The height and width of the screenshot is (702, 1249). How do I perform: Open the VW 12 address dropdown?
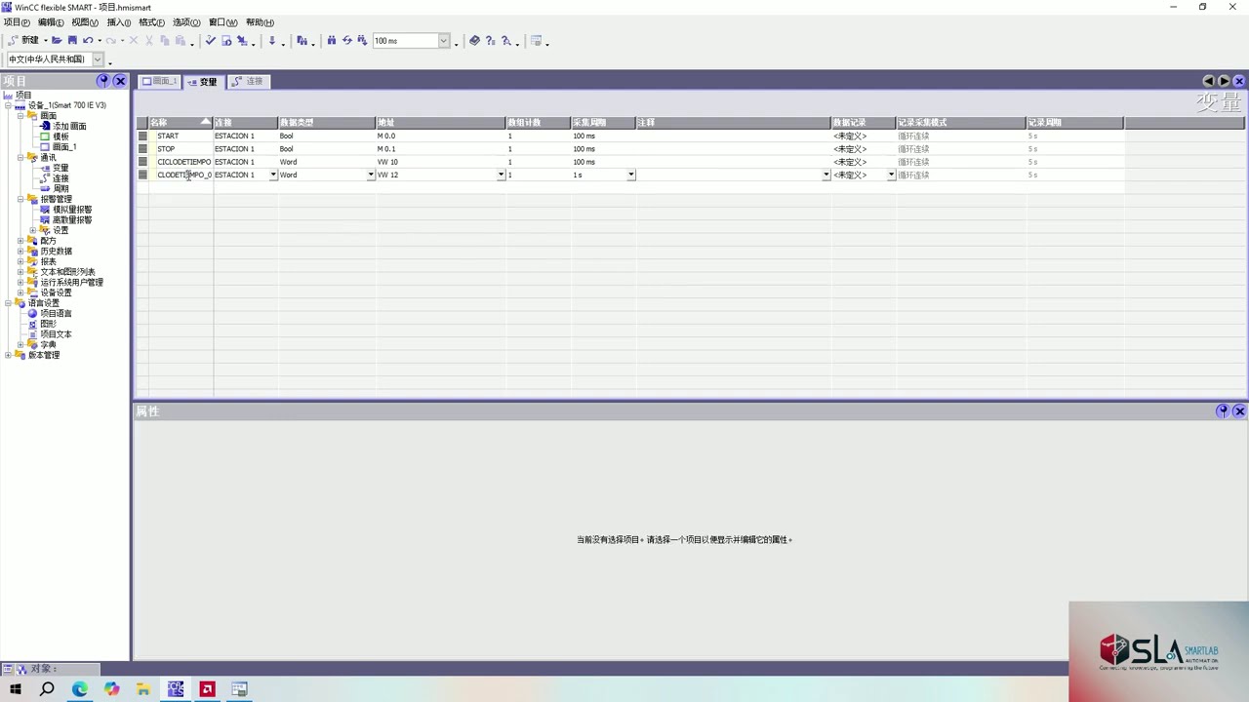click(501, 175)
